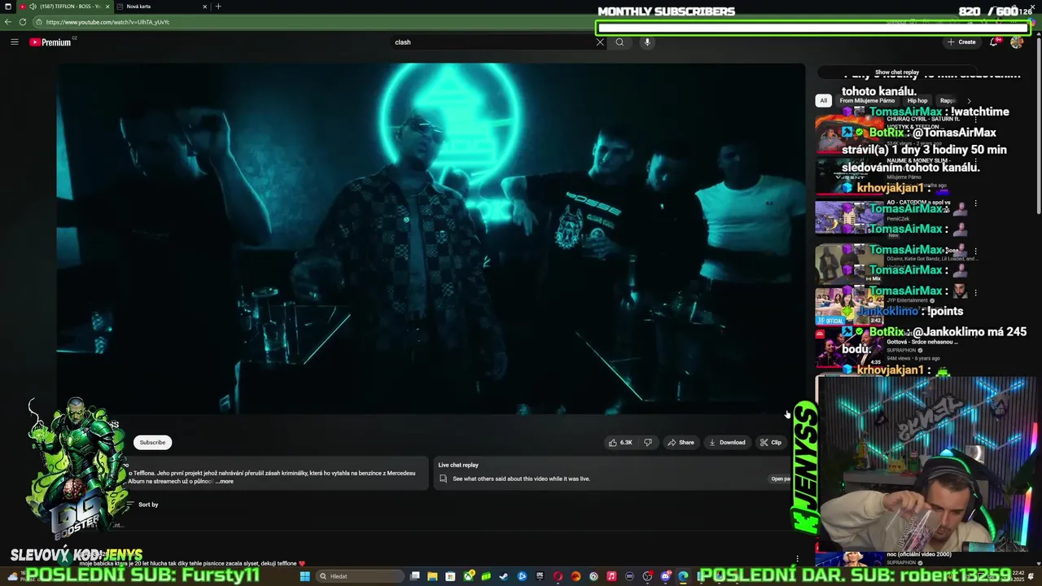1042x586 pixels.
Task: Open Steam from taskbar
Action: coord(503,576)
